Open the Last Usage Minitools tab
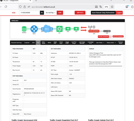The height and width of the screenshot is (121, 134). tap(82, 43)
